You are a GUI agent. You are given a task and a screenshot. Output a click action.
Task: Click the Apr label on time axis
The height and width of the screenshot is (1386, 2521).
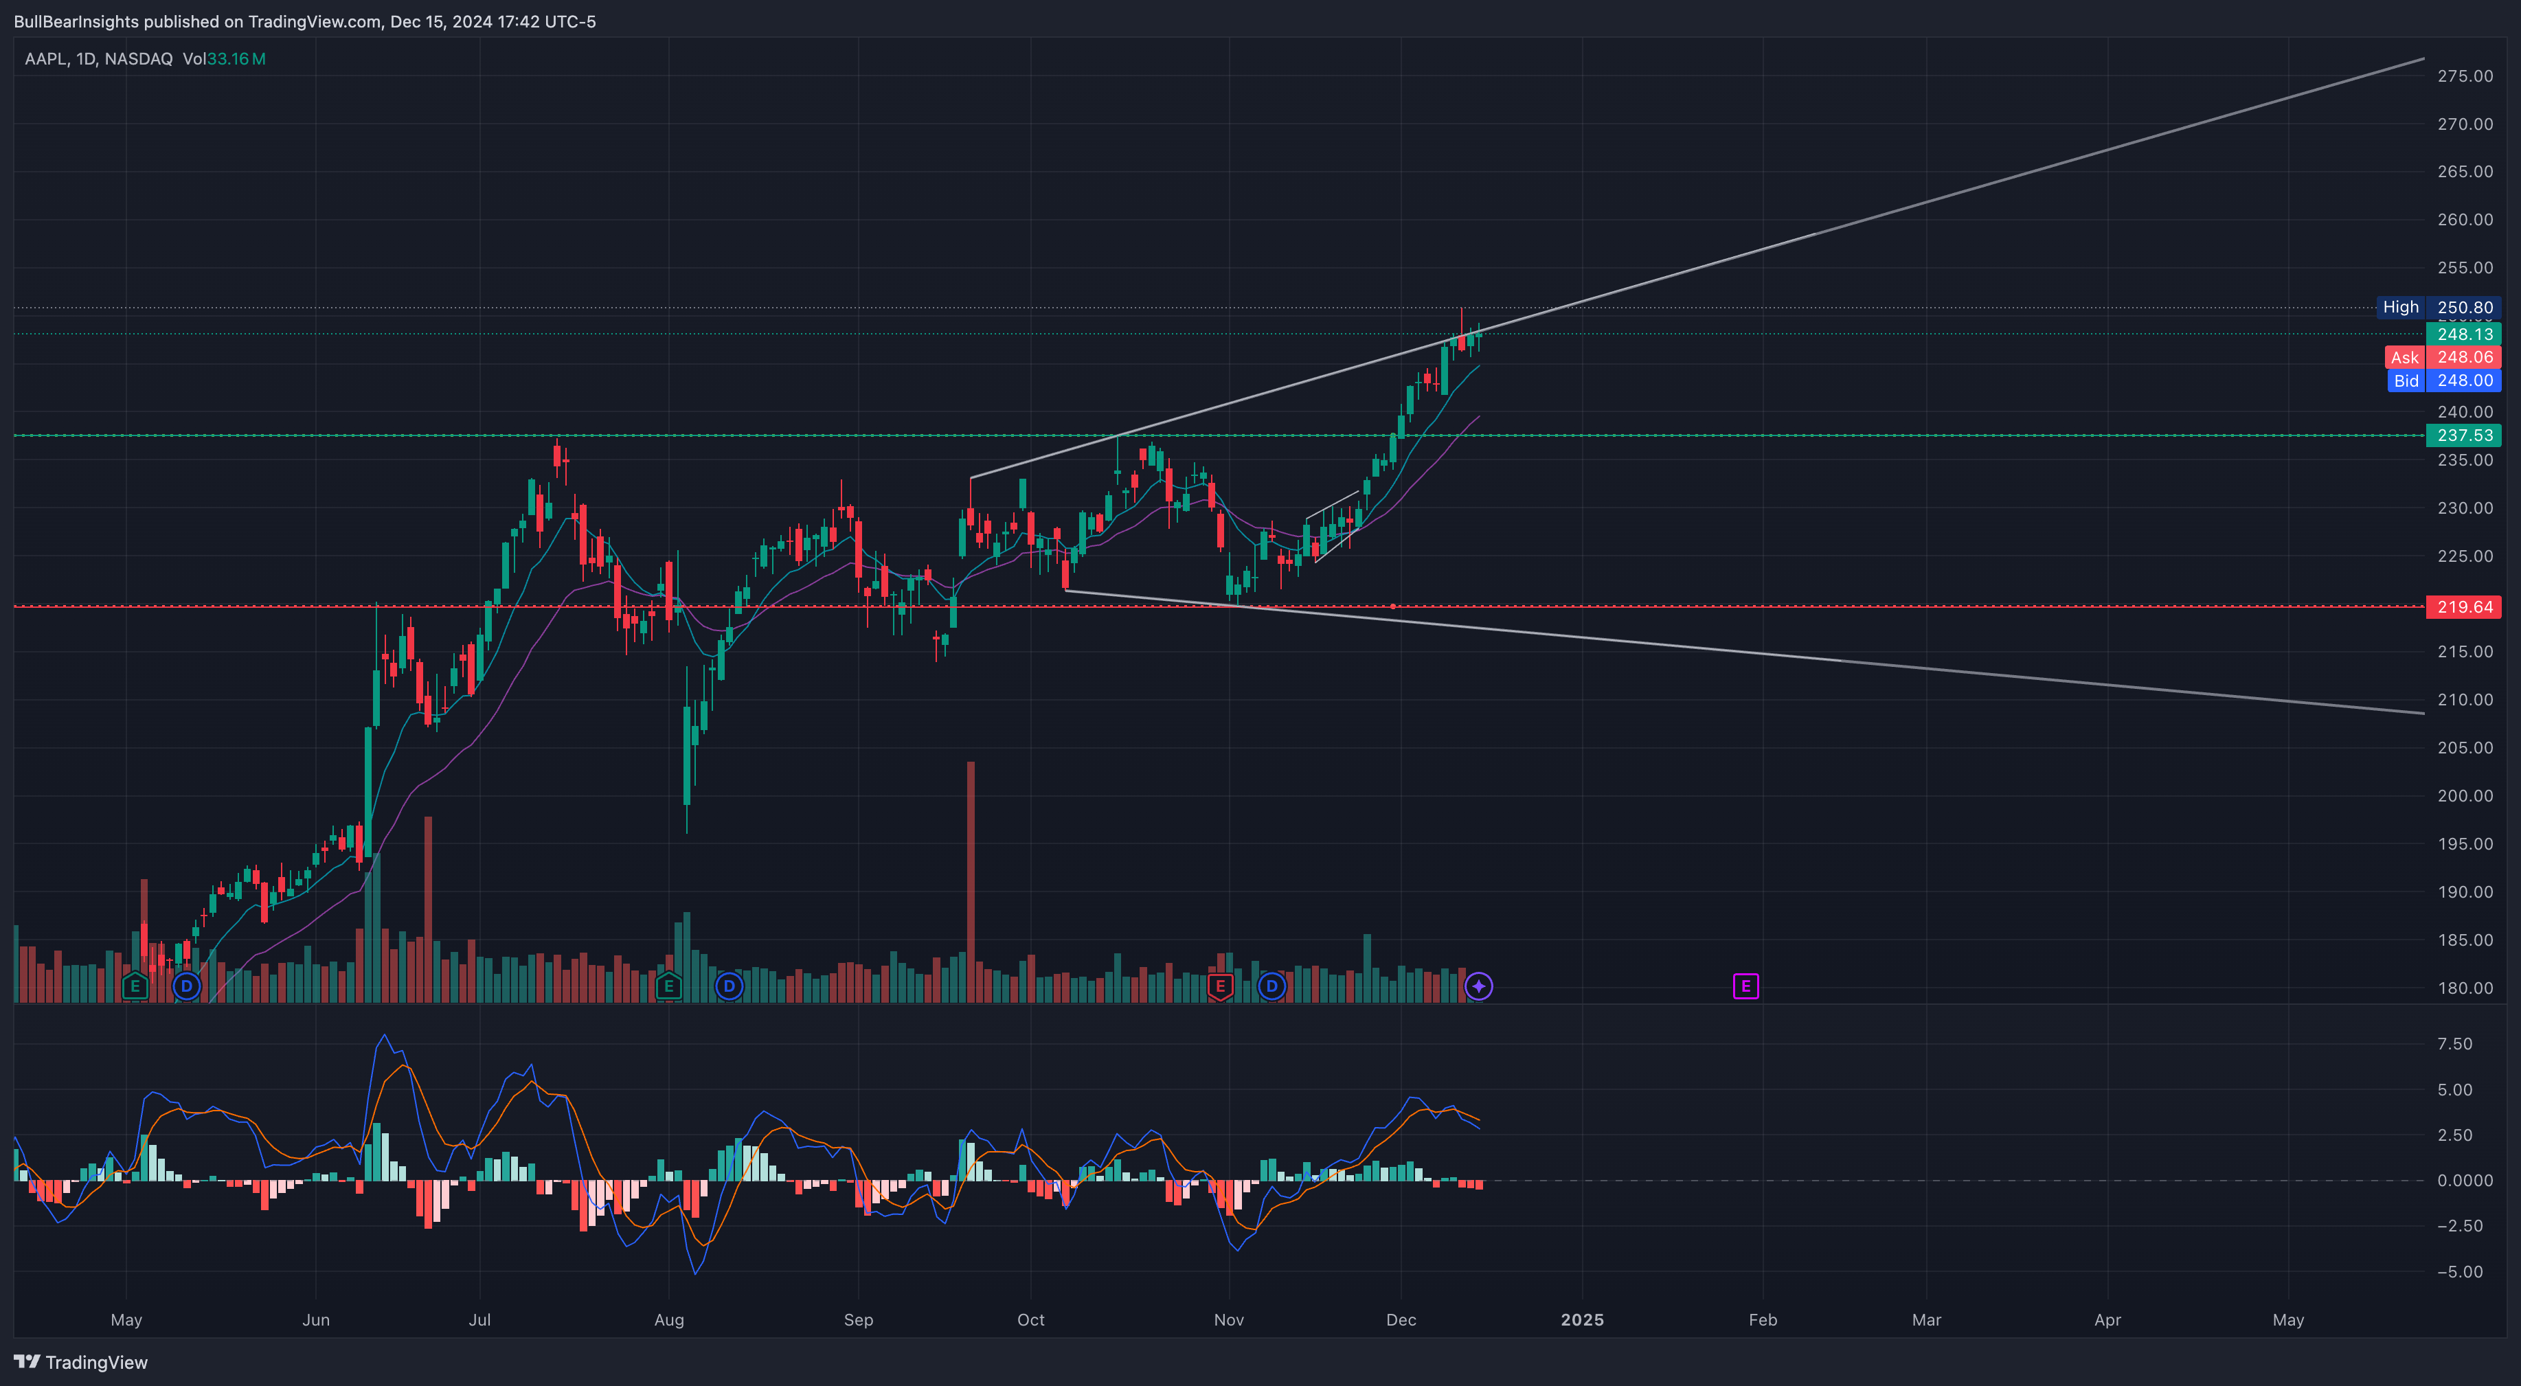pyautogui.click(x=2108, y=1319)
